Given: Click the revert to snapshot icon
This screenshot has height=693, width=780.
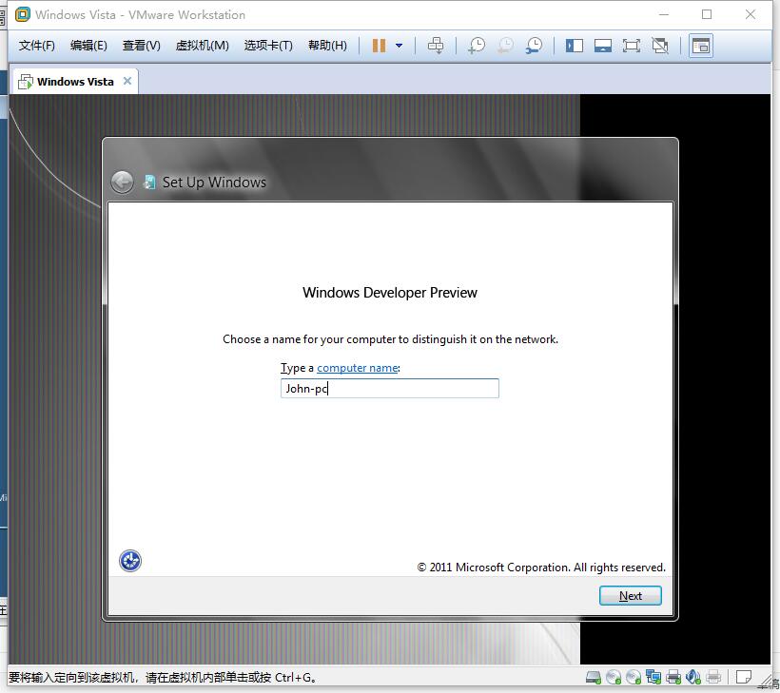Looking at the screenshot, I should pyautogui.click(x=505, y=46).
